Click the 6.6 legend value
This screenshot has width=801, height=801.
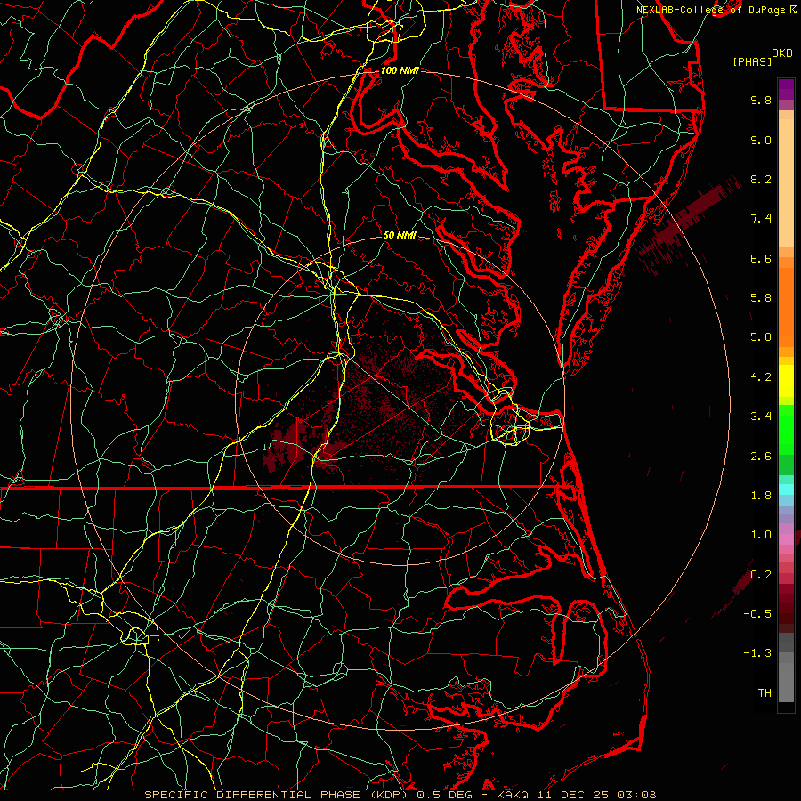761,258
